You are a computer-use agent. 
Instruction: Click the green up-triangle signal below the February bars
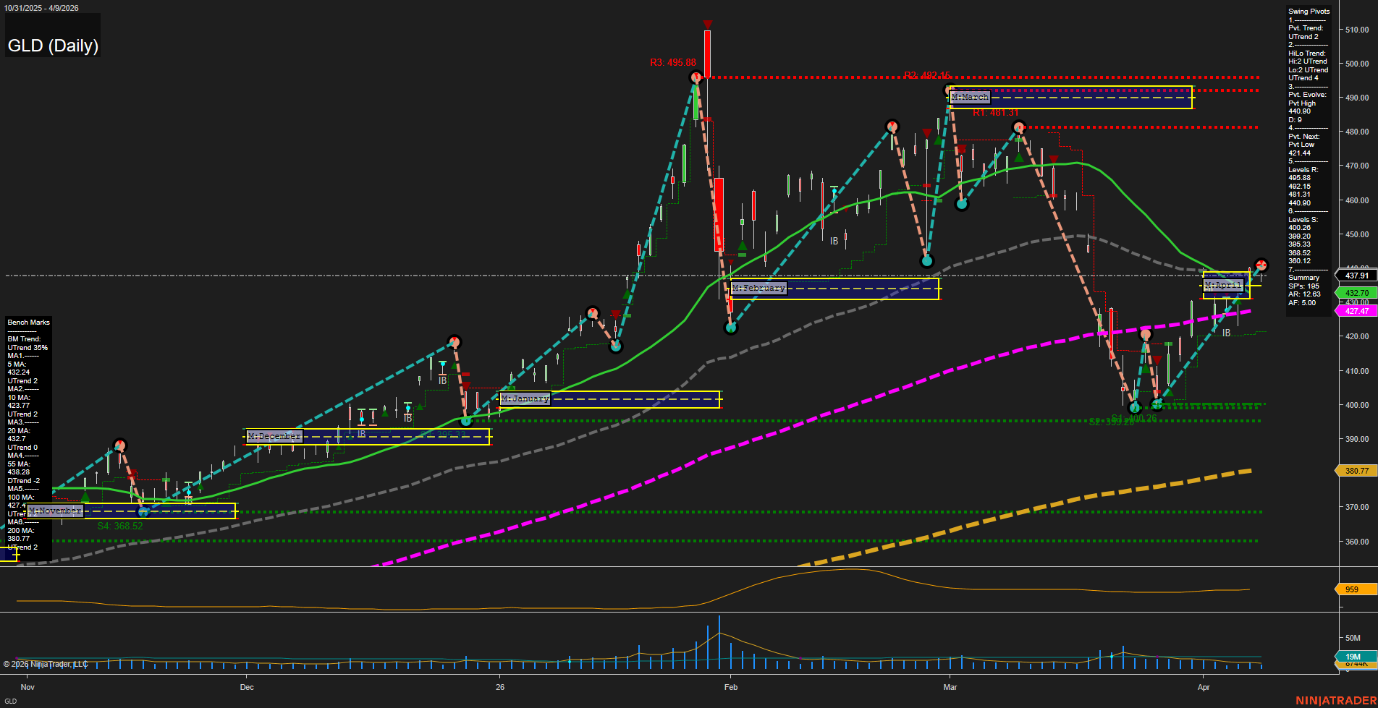coord(742,247)
